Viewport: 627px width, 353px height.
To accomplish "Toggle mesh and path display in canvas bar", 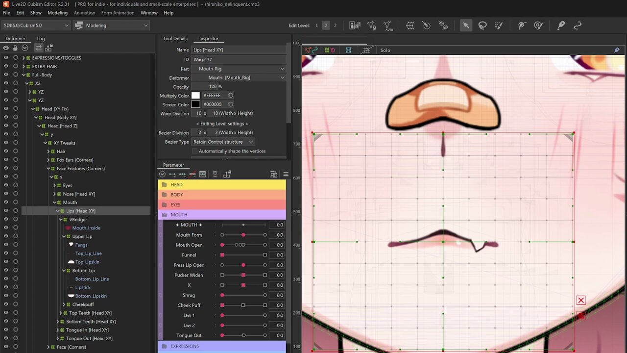I will tap(311, 50).
